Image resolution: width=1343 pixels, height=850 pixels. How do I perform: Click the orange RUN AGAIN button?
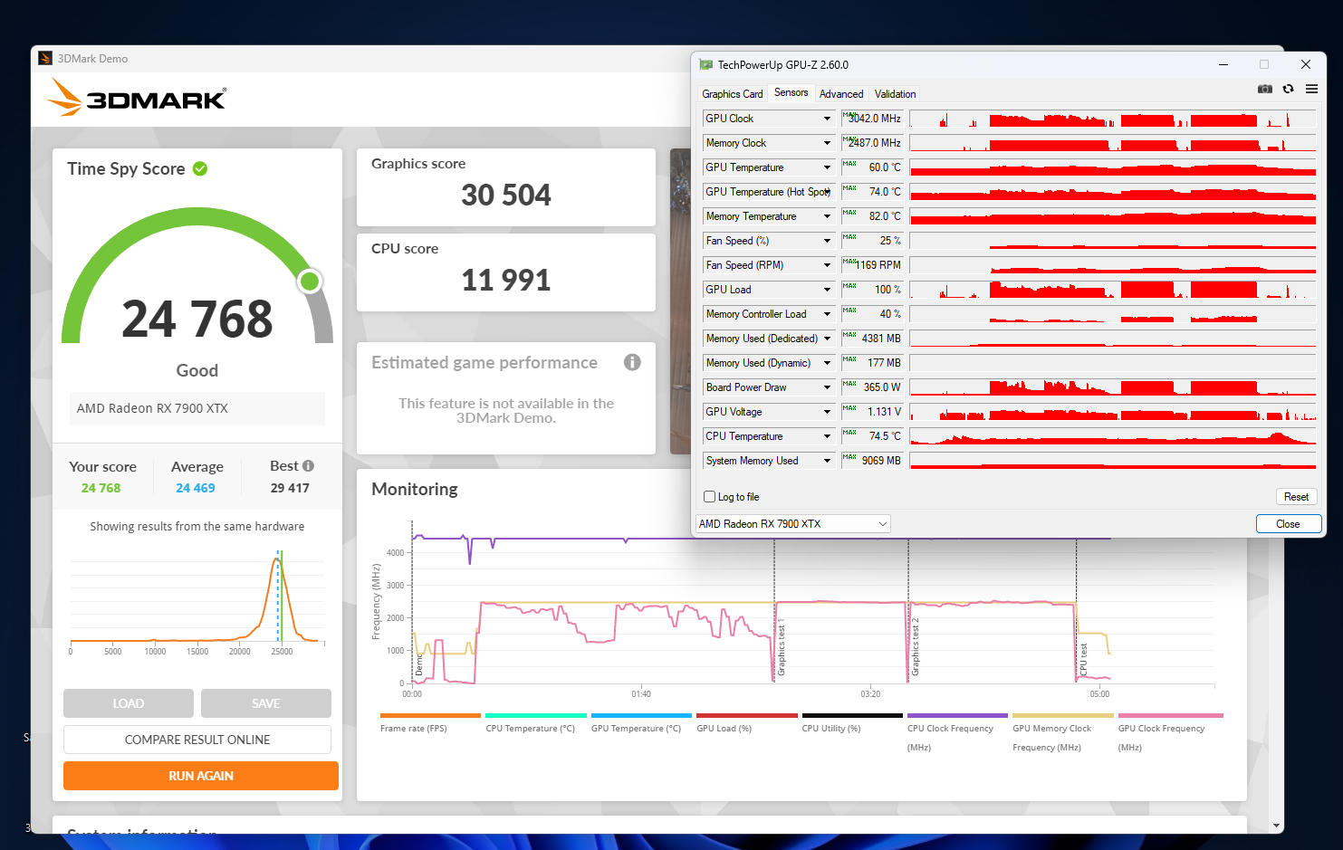(201, 776)
